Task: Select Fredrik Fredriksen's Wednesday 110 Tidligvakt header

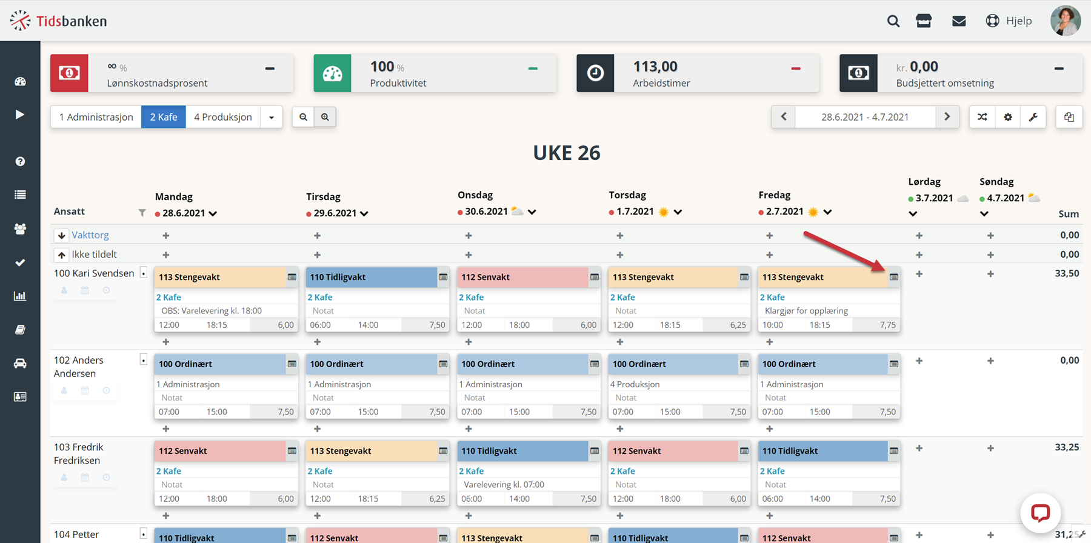Action: [522, 451]
